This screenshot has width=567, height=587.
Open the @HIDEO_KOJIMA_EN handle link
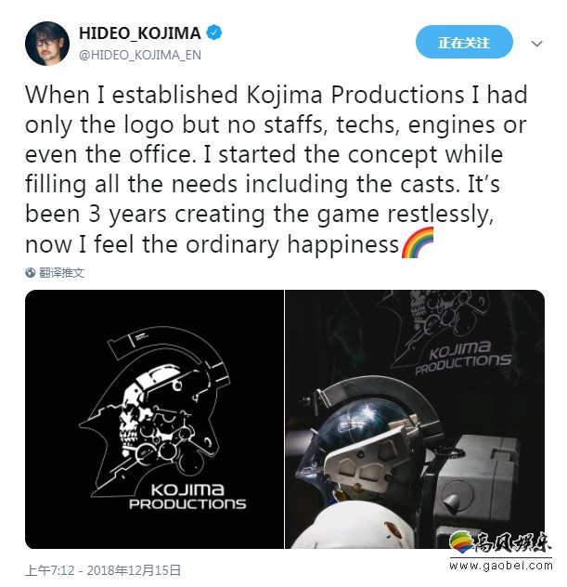click(140, 55)
